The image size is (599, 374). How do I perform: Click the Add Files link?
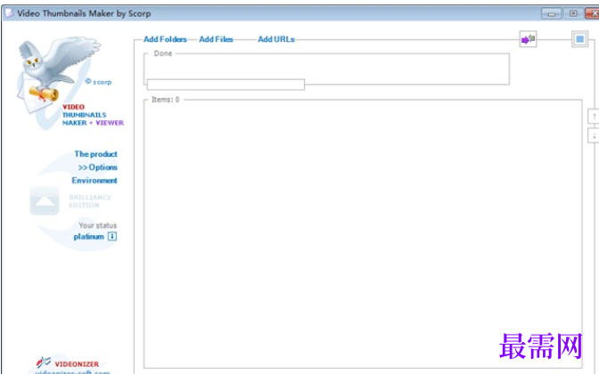[216, 39]
